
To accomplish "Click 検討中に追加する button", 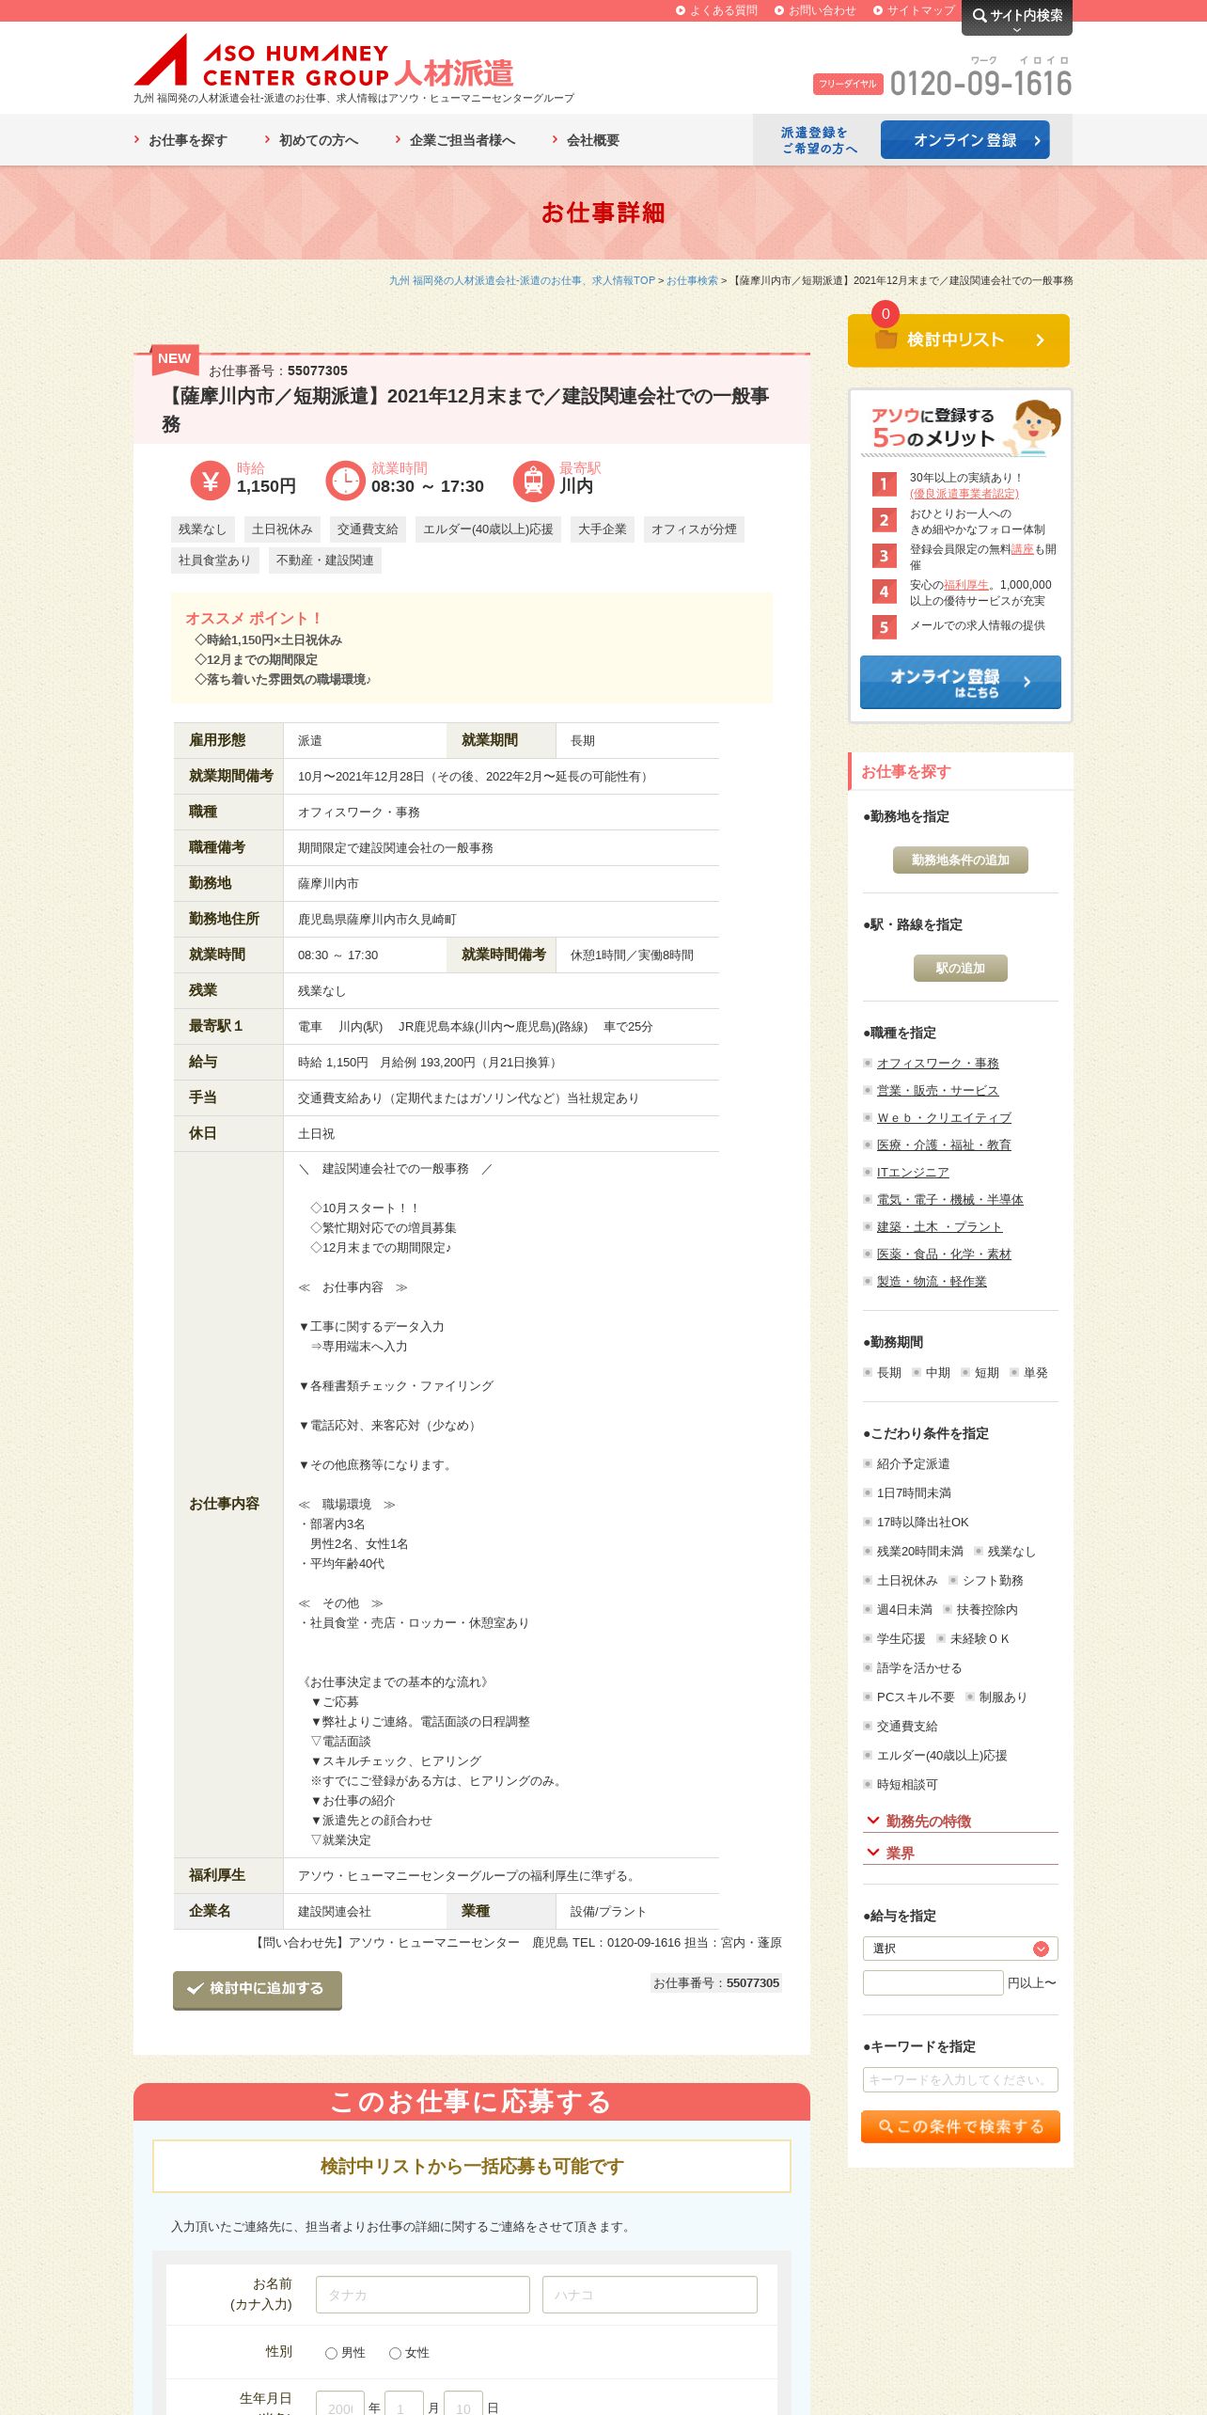I will pos(258,1989).
